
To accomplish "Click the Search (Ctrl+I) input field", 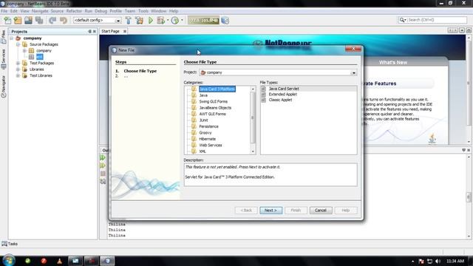I will coord(437,20).
